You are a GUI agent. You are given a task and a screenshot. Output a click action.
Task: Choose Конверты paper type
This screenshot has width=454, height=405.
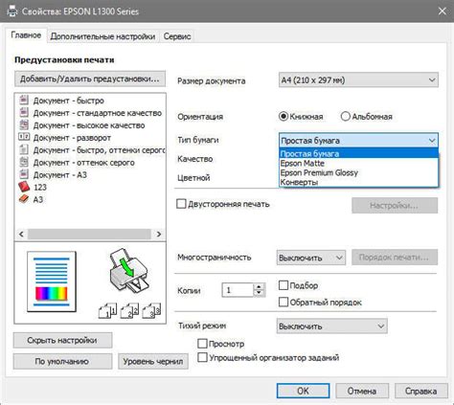[358, 182]
